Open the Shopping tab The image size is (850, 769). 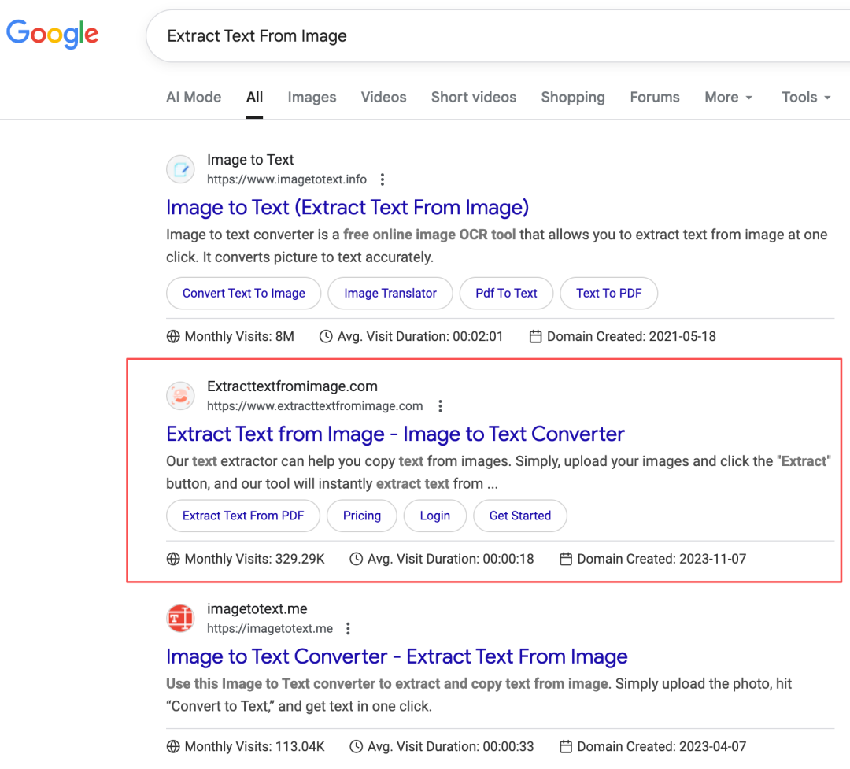click(x=573, y=97)
